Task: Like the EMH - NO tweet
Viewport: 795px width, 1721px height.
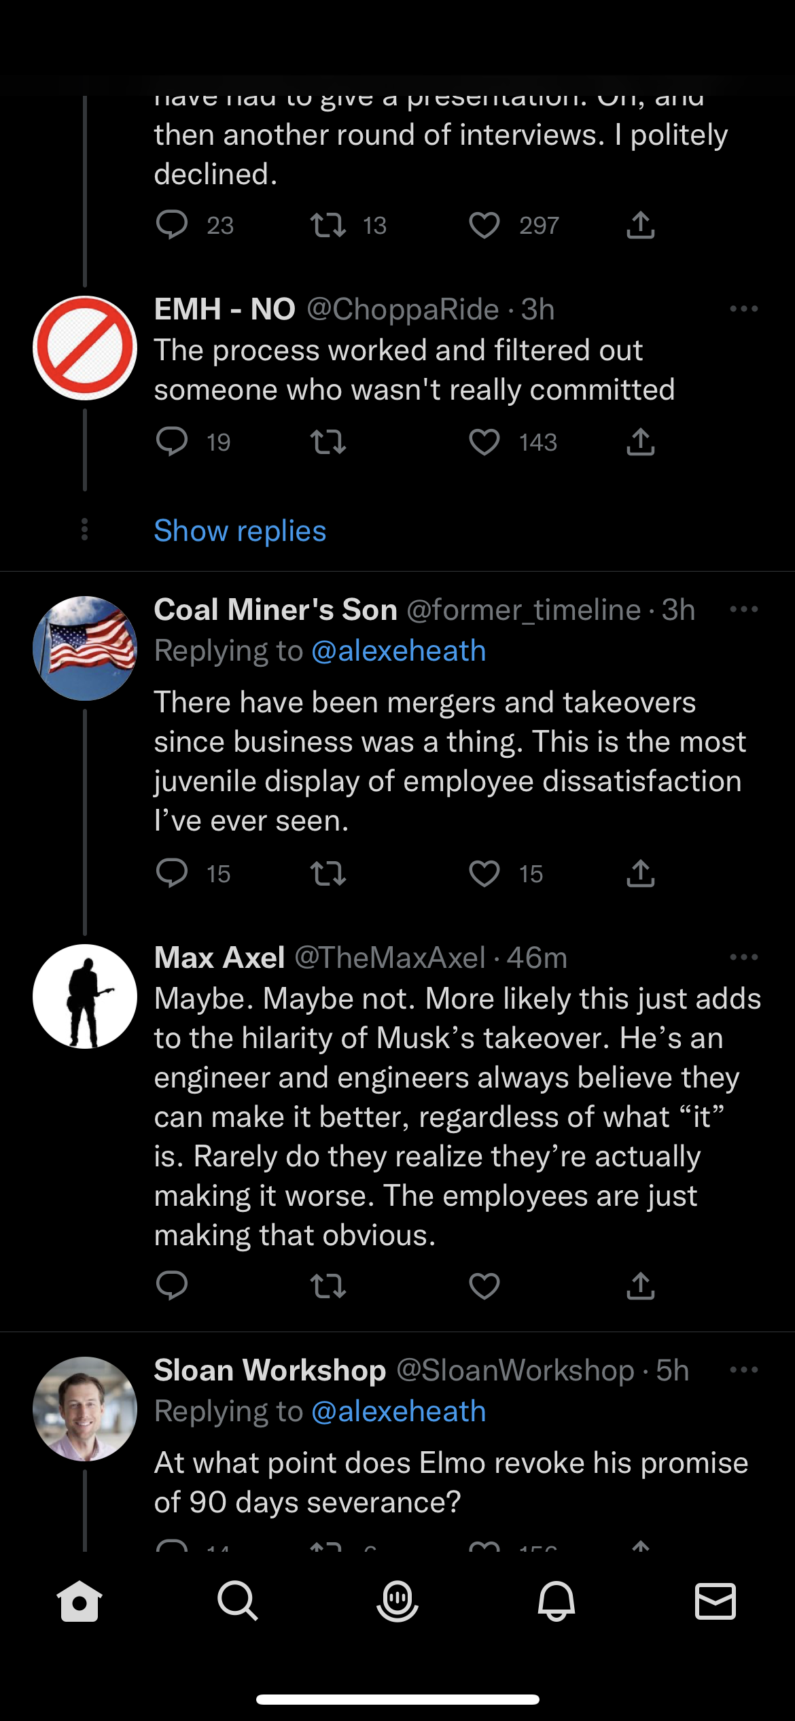Action: point(484,442)
